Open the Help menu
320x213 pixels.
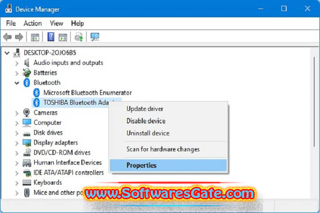(x=77, y=24)
